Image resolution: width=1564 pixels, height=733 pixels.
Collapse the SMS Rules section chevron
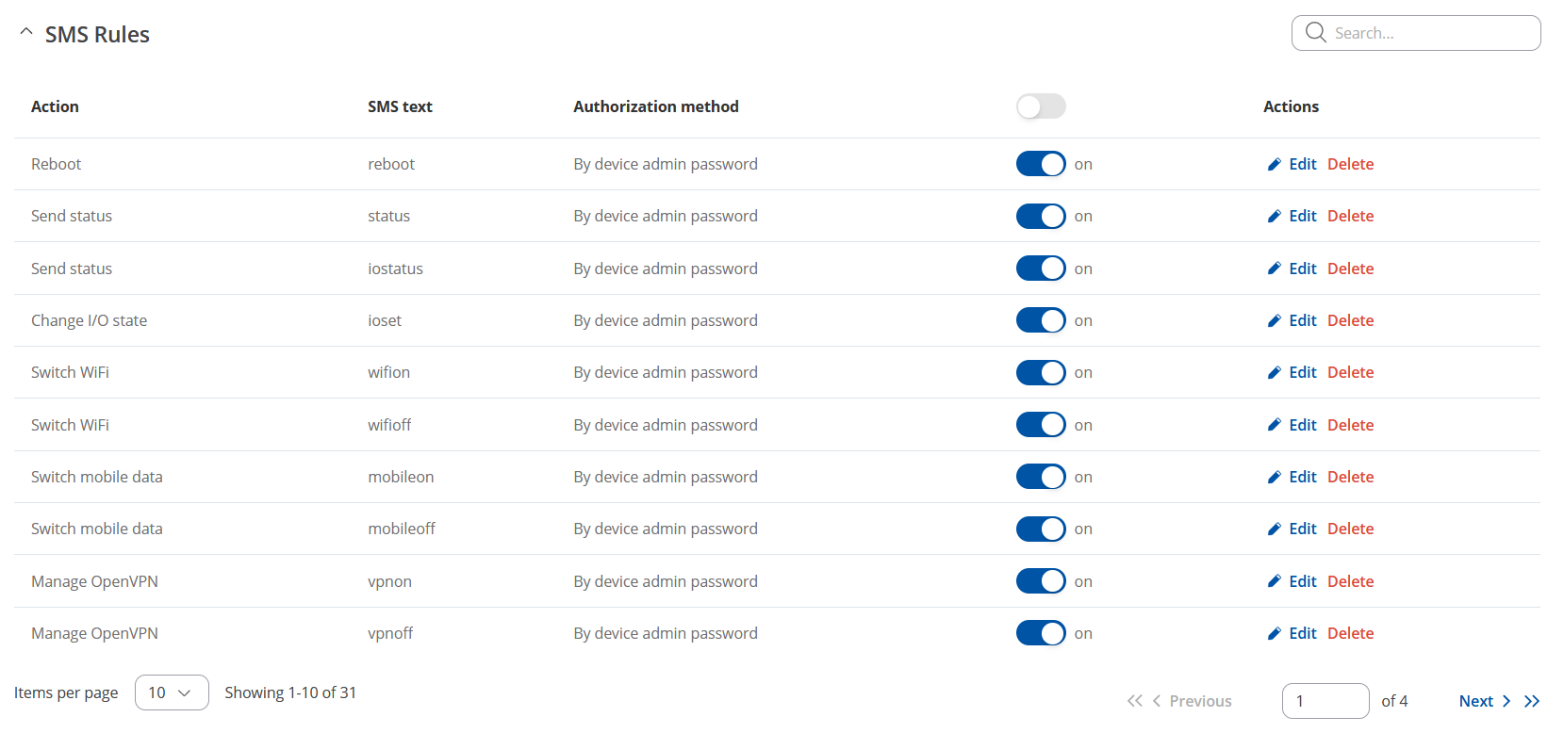[x=26, y=32]
